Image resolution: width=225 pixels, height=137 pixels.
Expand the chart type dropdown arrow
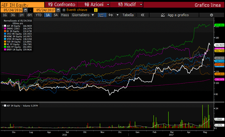click(x=117, y=15)
